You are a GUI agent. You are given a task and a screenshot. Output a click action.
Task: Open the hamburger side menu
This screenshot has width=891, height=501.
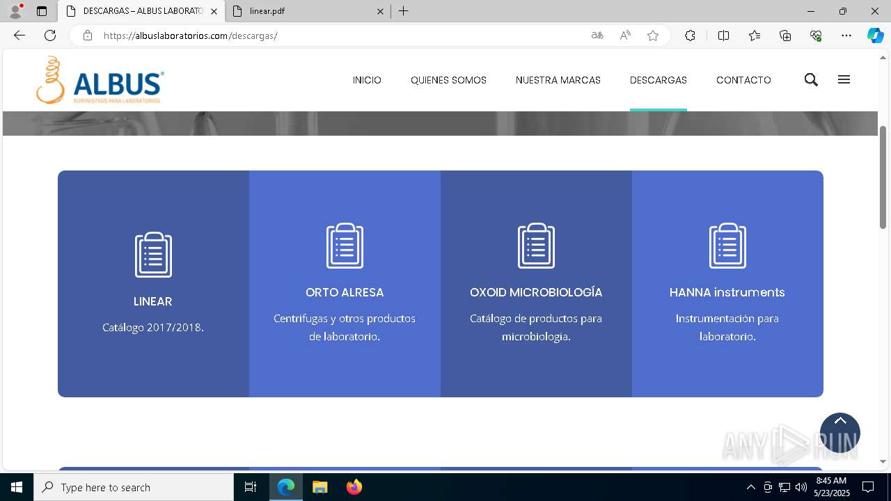point(844,80)
